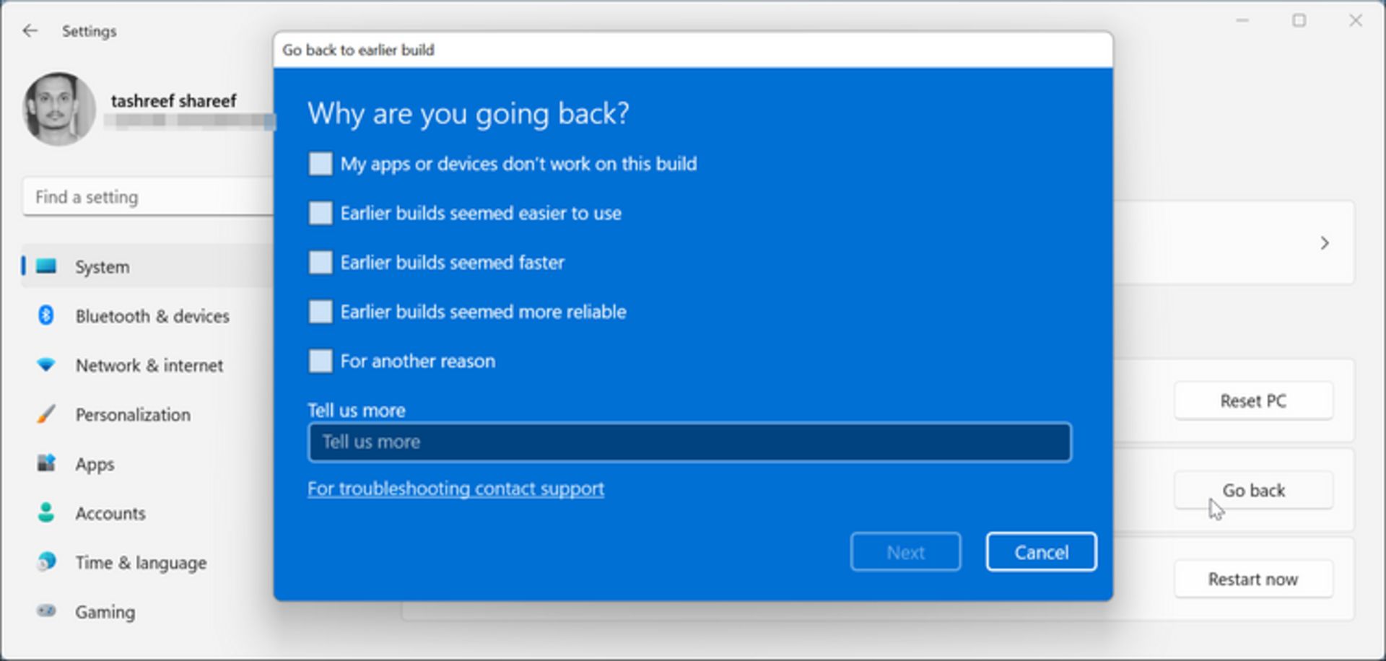Click the Apps icon in sidebar
Screen dimensions: 1386x661
(46, 463)
